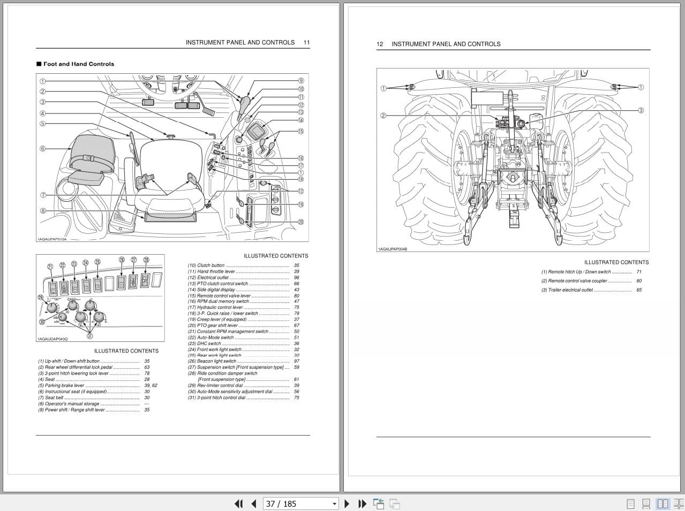This screenshot has height=511, width=685.
Task: Go to the previous page
Action: point(254,504)
